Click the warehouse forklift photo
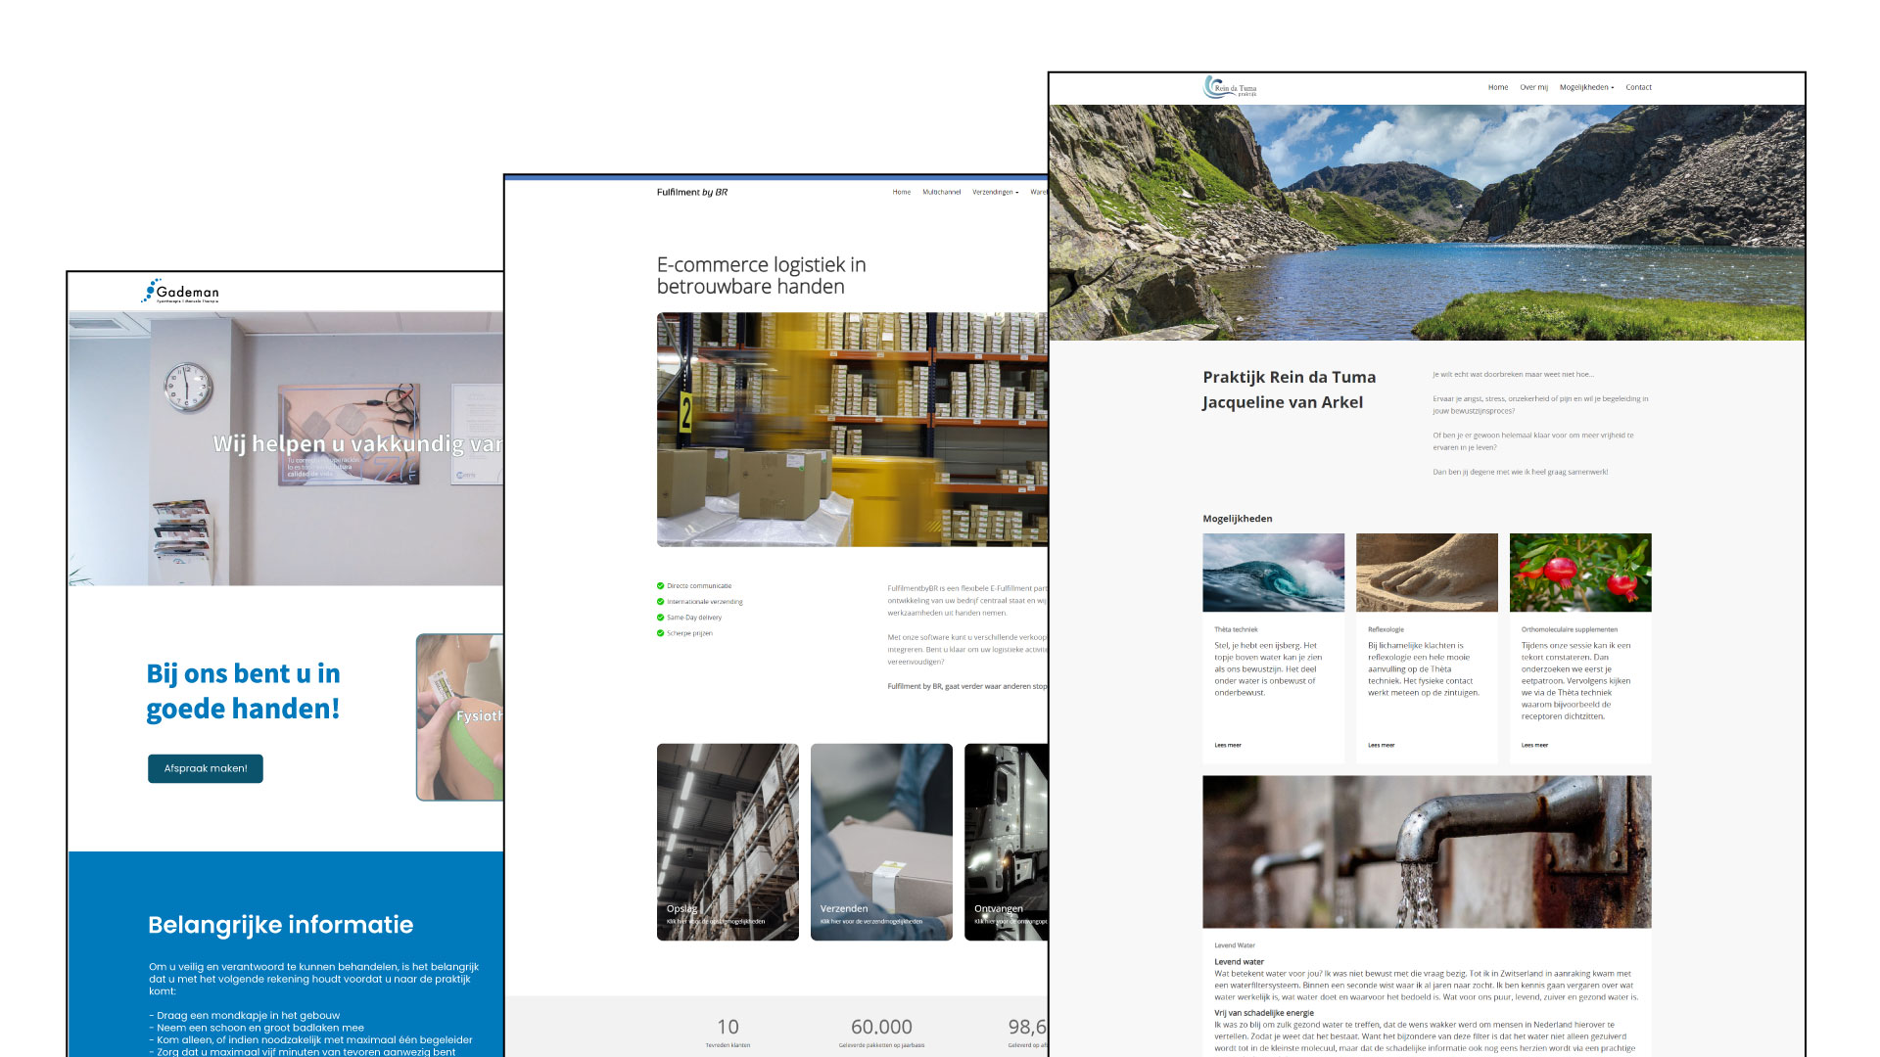This screenshot has width=1880, height=1057. [x=852, y=430]
